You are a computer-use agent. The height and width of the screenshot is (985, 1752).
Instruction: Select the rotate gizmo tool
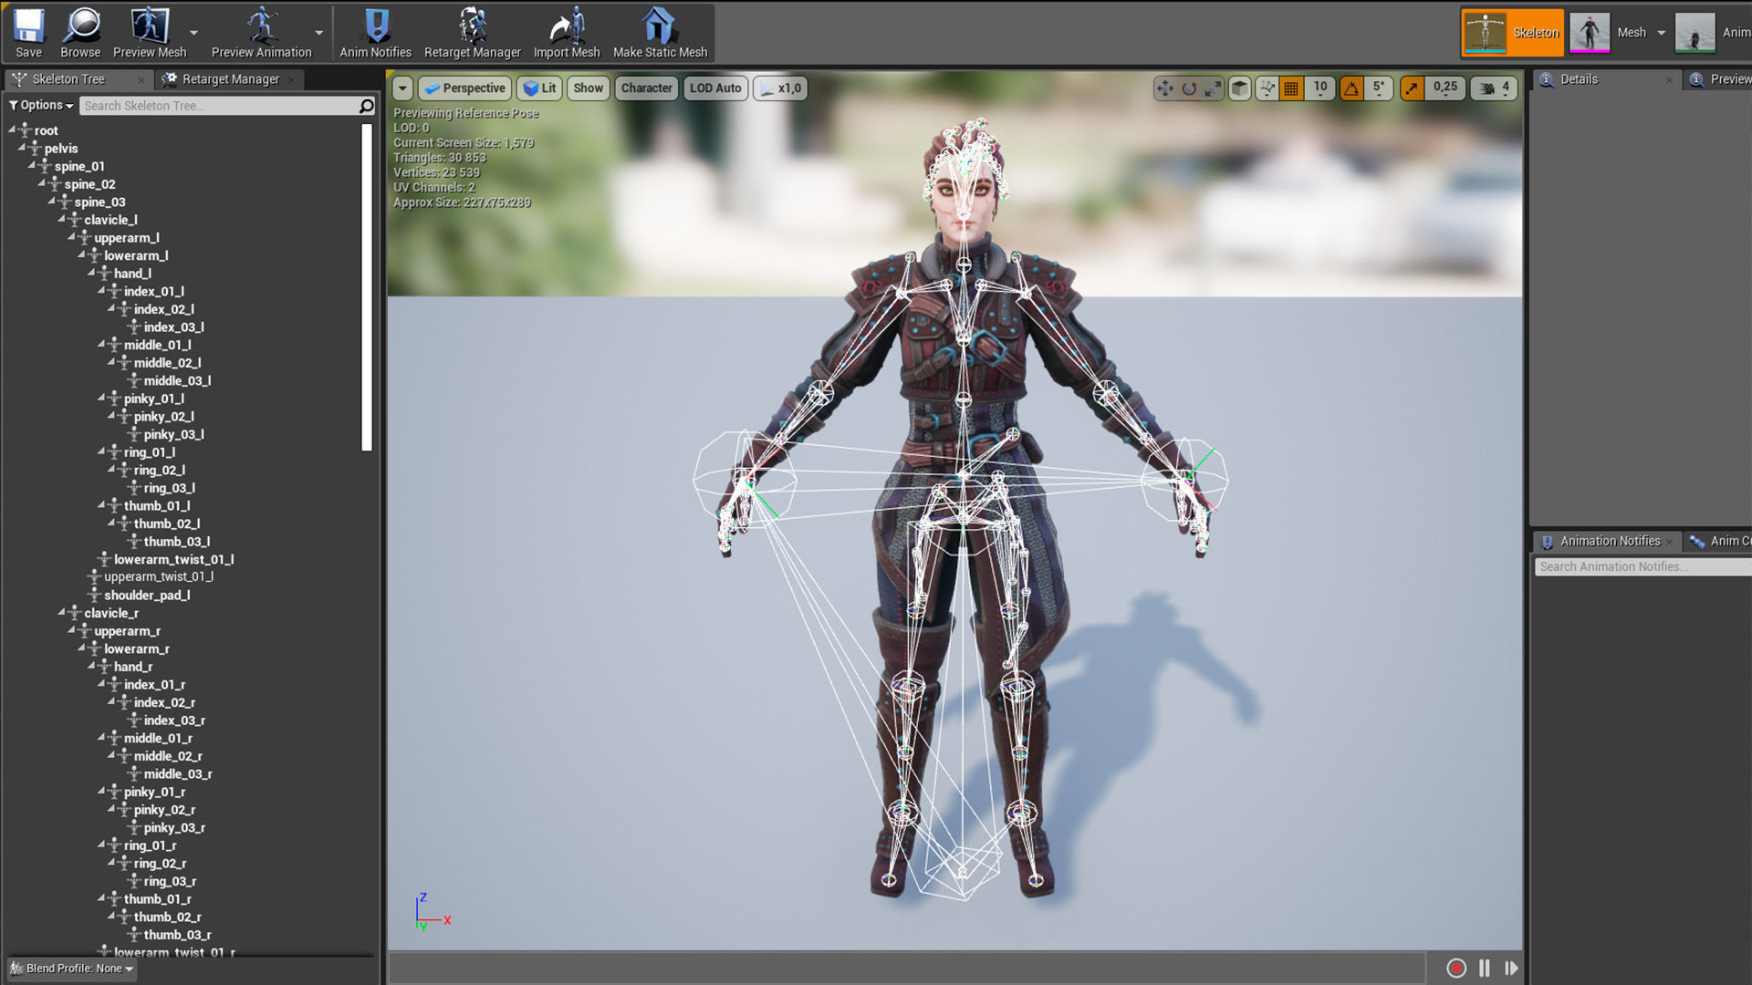[x=1189, y=88]
